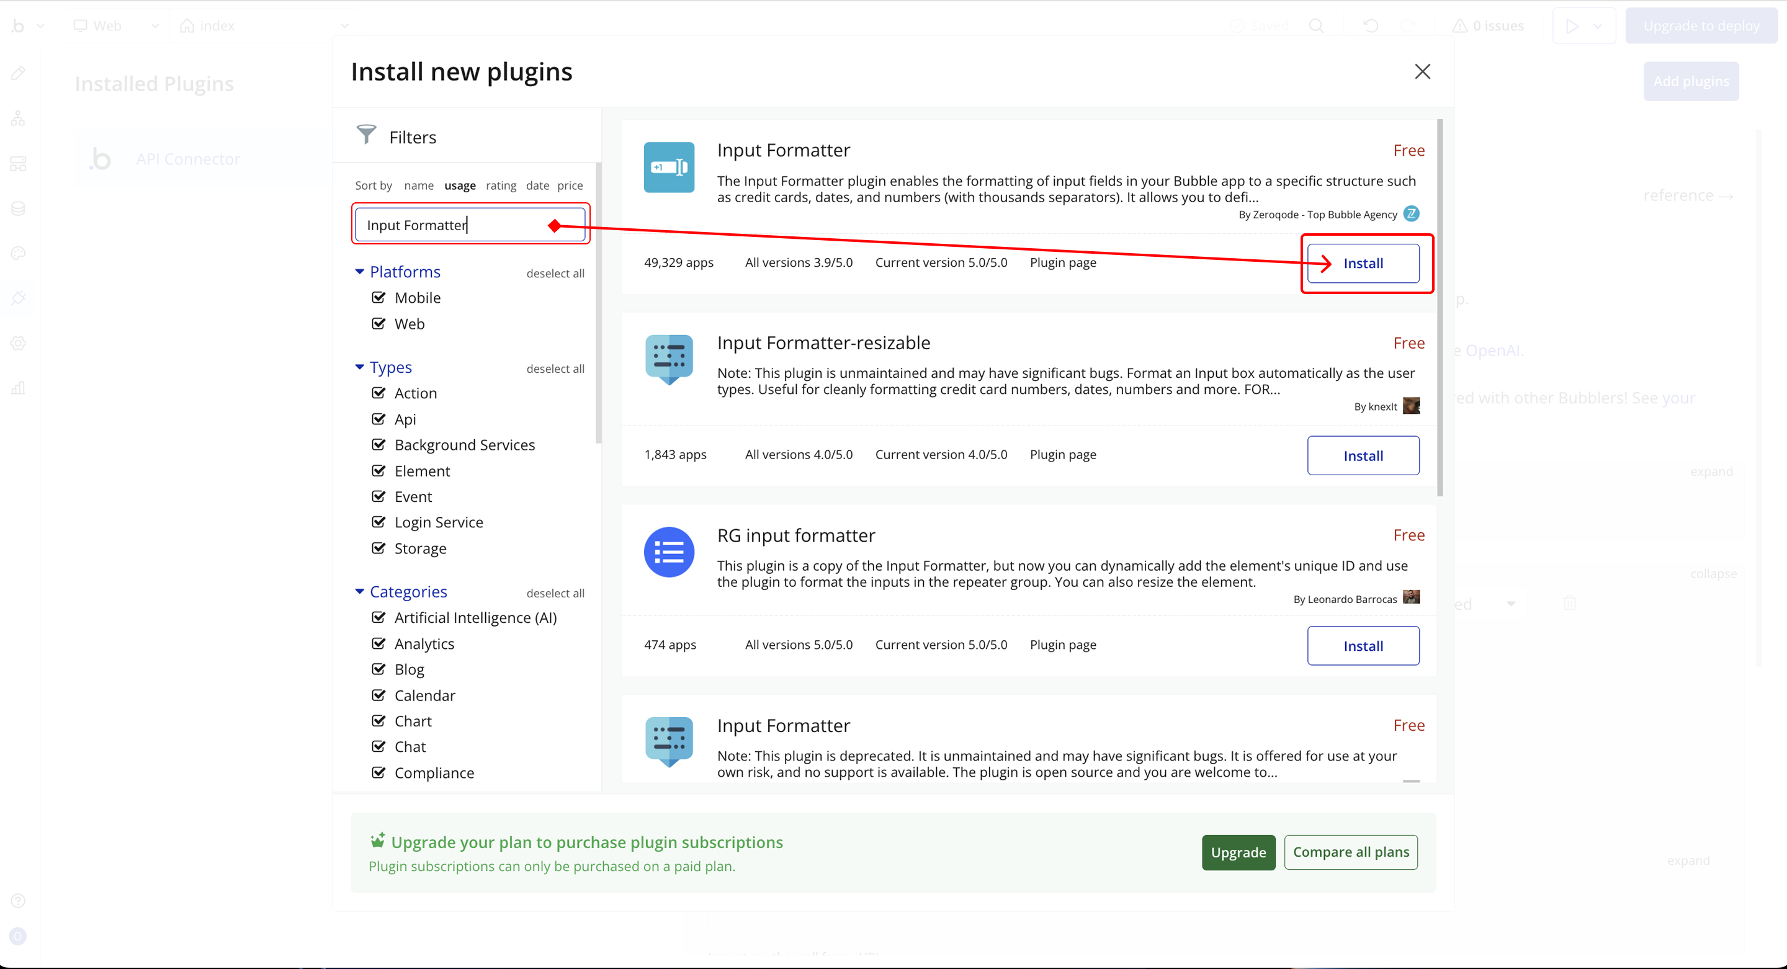The width and height of the screenshot is (1787, 969).
Task: Collapse the Platforms filter section
Action: (359, 272)
